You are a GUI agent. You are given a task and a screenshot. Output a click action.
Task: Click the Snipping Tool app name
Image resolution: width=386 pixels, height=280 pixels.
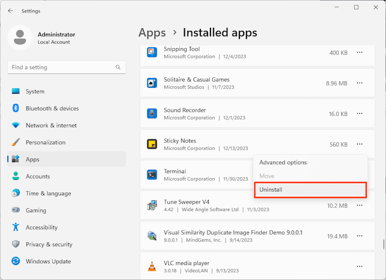182,49
